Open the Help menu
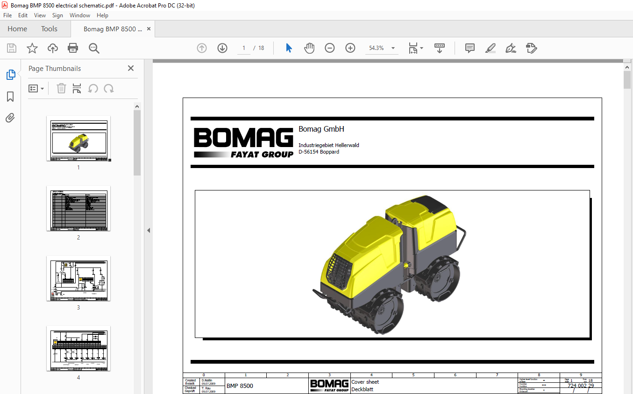 [x=102, y=15]
